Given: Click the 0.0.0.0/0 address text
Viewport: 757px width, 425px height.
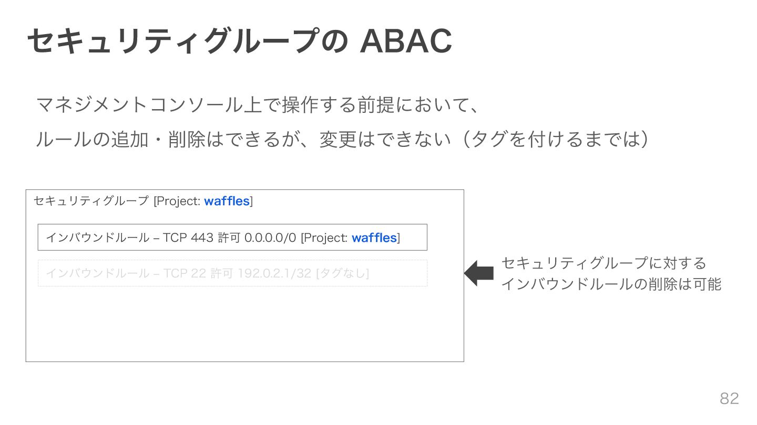Looking at the screenshot, I should (x=271, y=238).
